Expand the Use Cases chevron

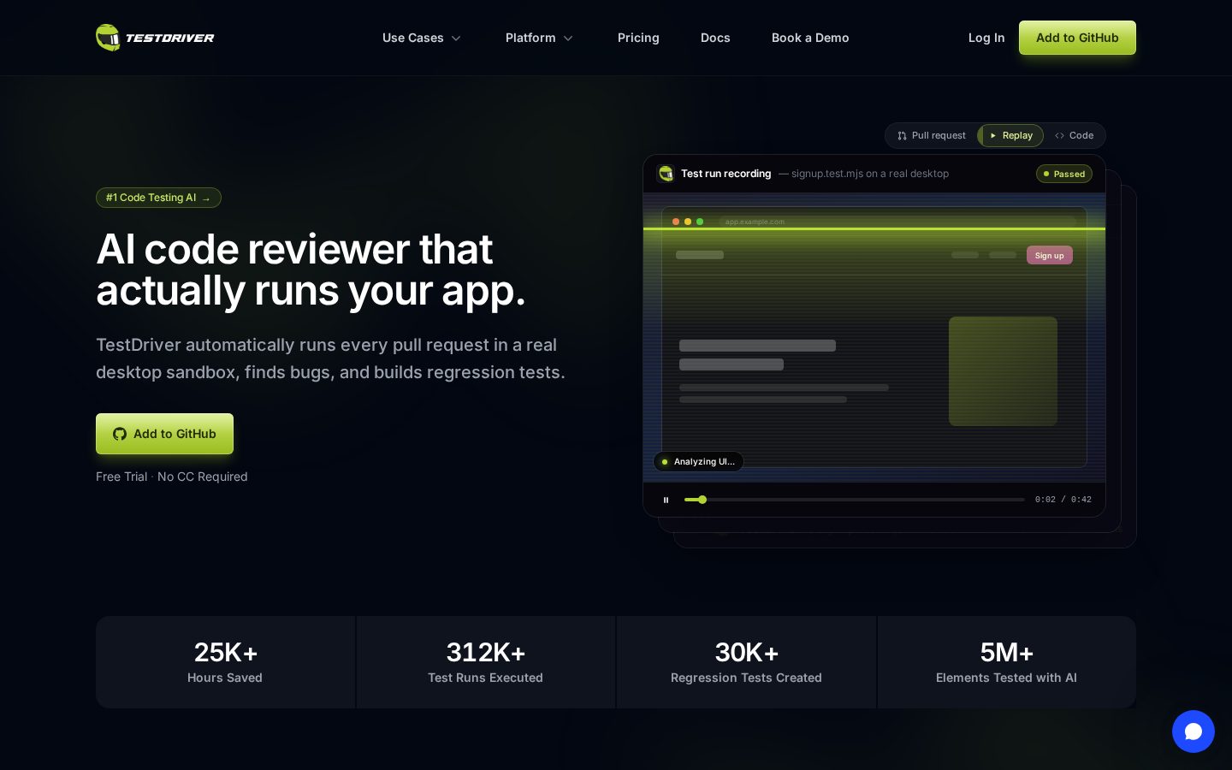point(456,38)
